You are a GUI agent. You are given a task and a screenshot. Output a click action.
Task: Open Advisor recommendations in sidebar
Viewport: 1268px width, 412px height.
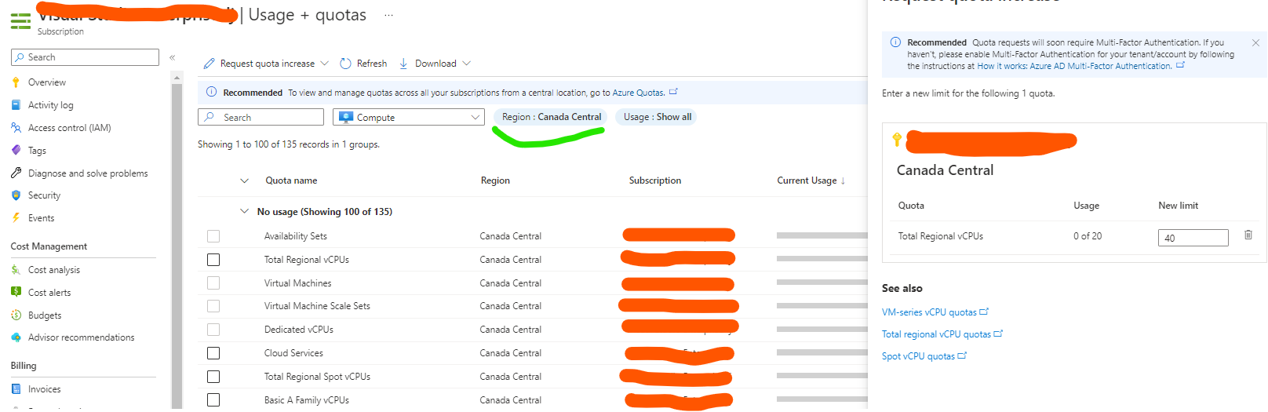[x=81, y=337]
